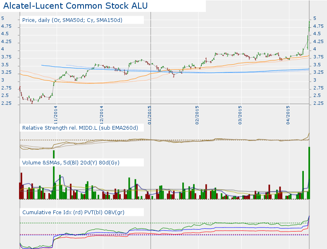The width and height of the screenshot is (327, 249).
Task: Click the 'Price, daily (Or, SMA50d; Cy, SMA150d)' label
Action: coord(72,20)
